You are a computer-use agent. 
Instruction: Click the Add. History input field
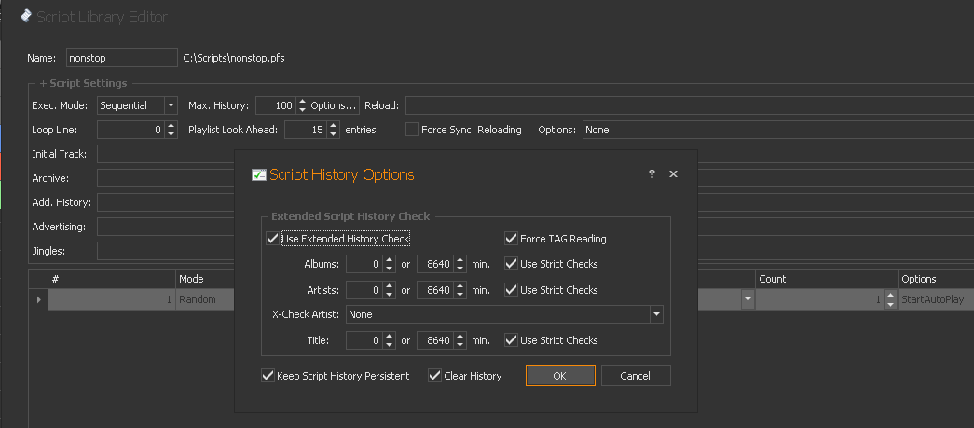(x=166, y=202)
